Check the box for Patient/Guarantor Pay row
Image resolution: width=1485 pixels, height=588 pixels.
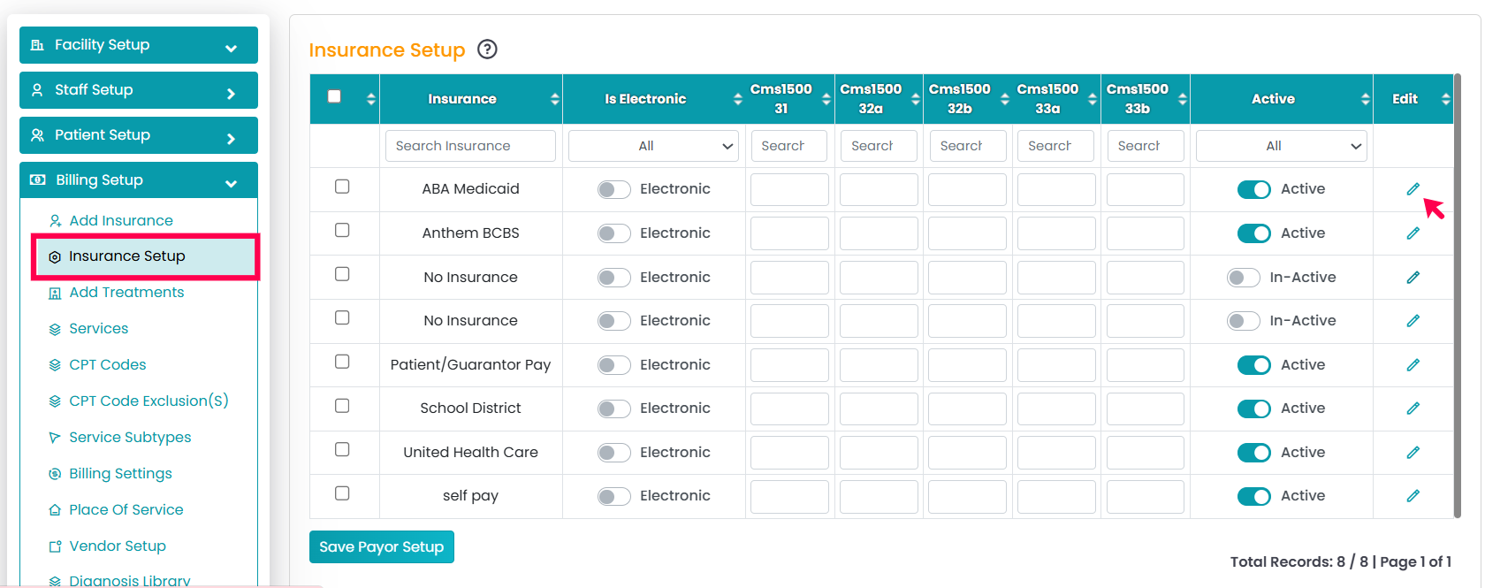tap(342, 362)
